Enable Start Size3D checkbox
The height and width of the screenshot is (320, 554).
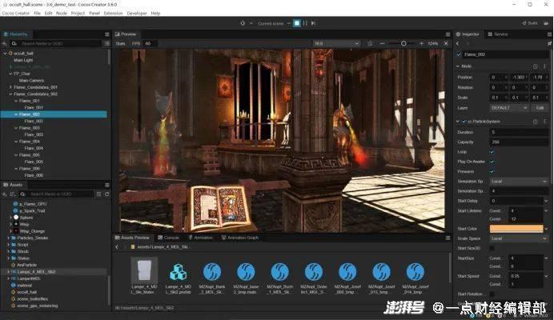click(x=492, y=248)
